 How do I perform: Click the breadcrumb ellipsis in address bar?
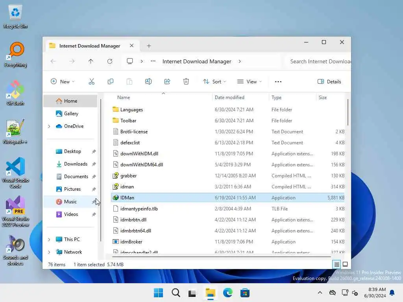pyautogui.click(x=153, y=61)
